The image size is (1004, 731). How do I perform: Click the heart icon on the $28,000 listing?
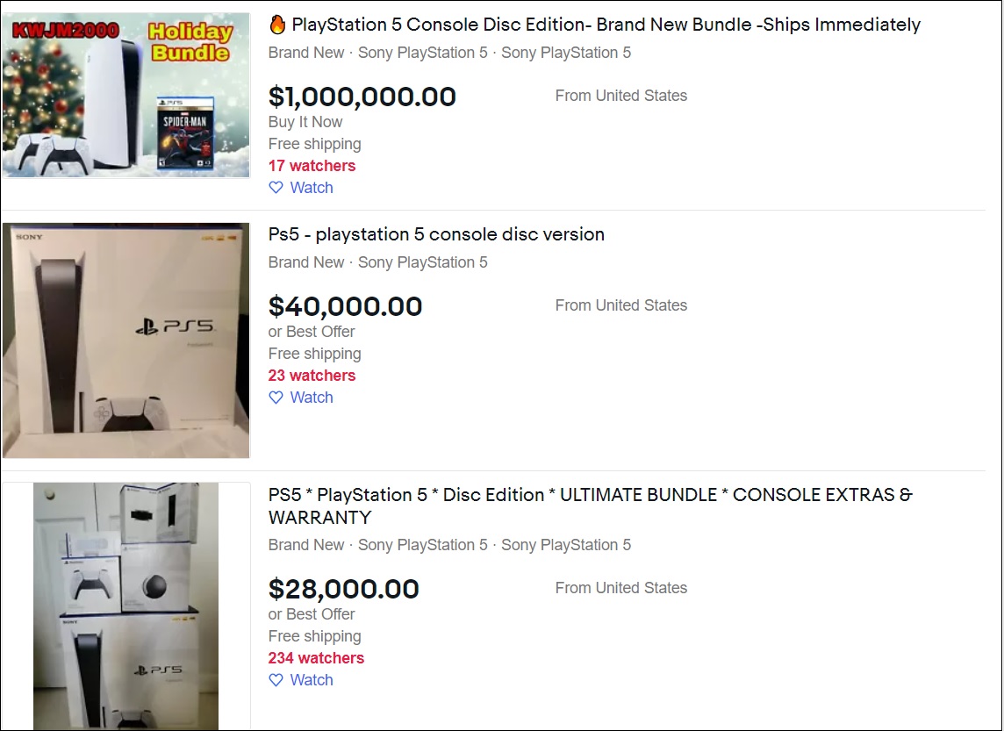click(276, 680)
